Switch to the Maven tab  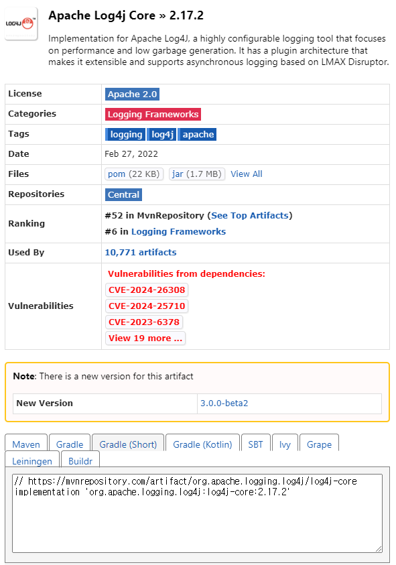26,444
